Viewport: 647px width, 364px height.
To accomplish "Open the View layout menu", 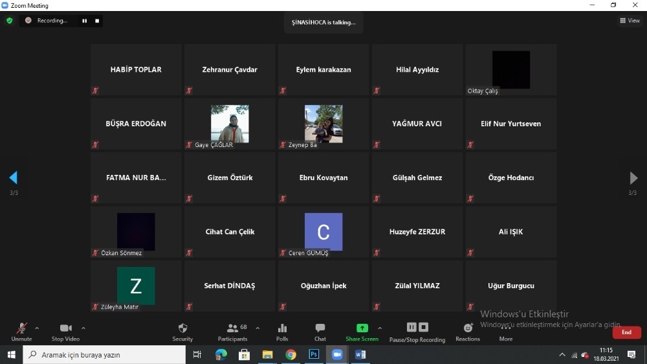I will point(630,21).
